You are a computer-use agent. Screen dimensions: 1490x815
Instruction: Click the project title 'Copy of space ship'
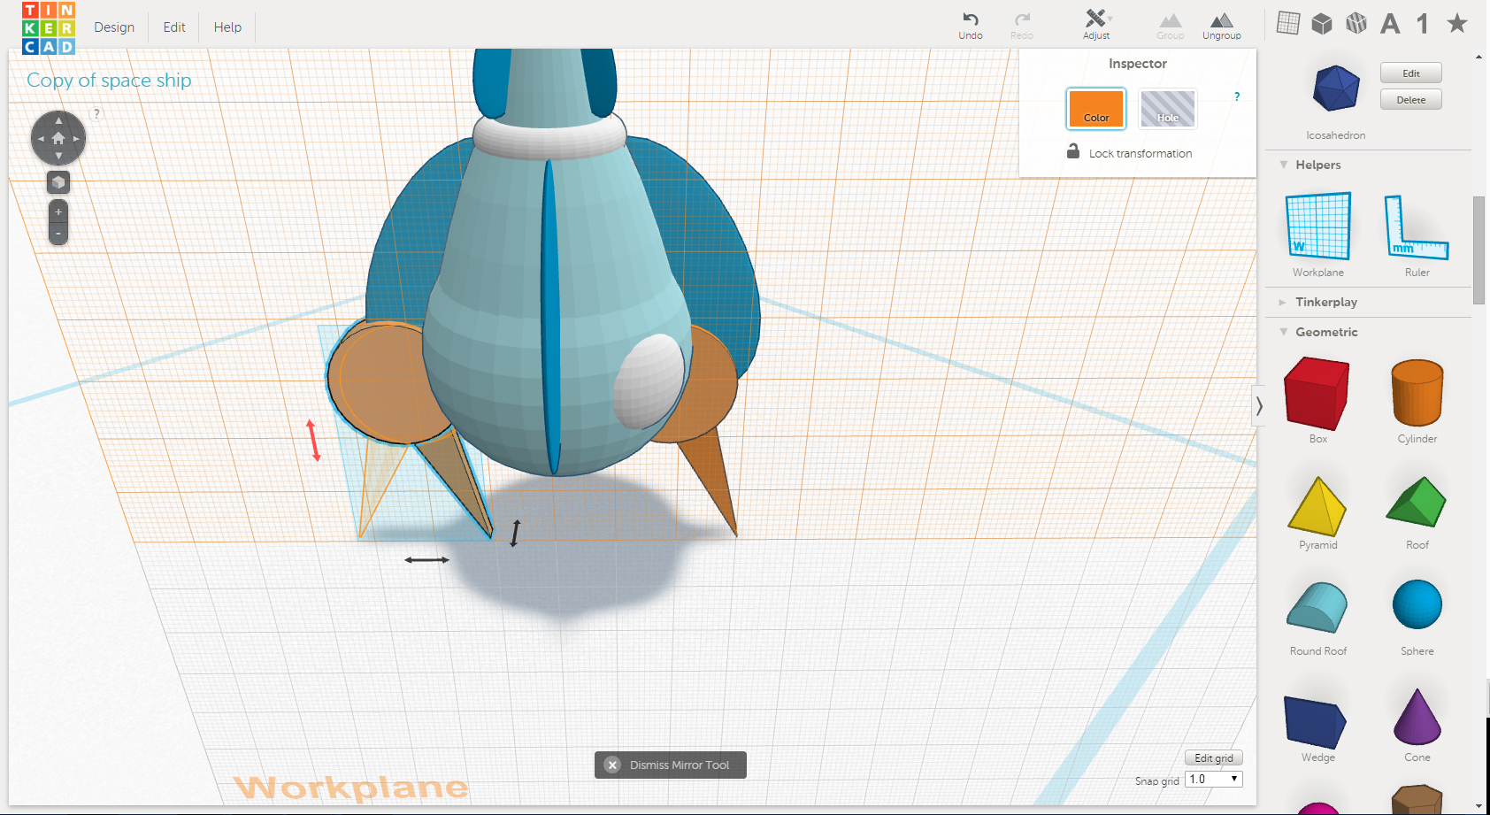(109, 80)
